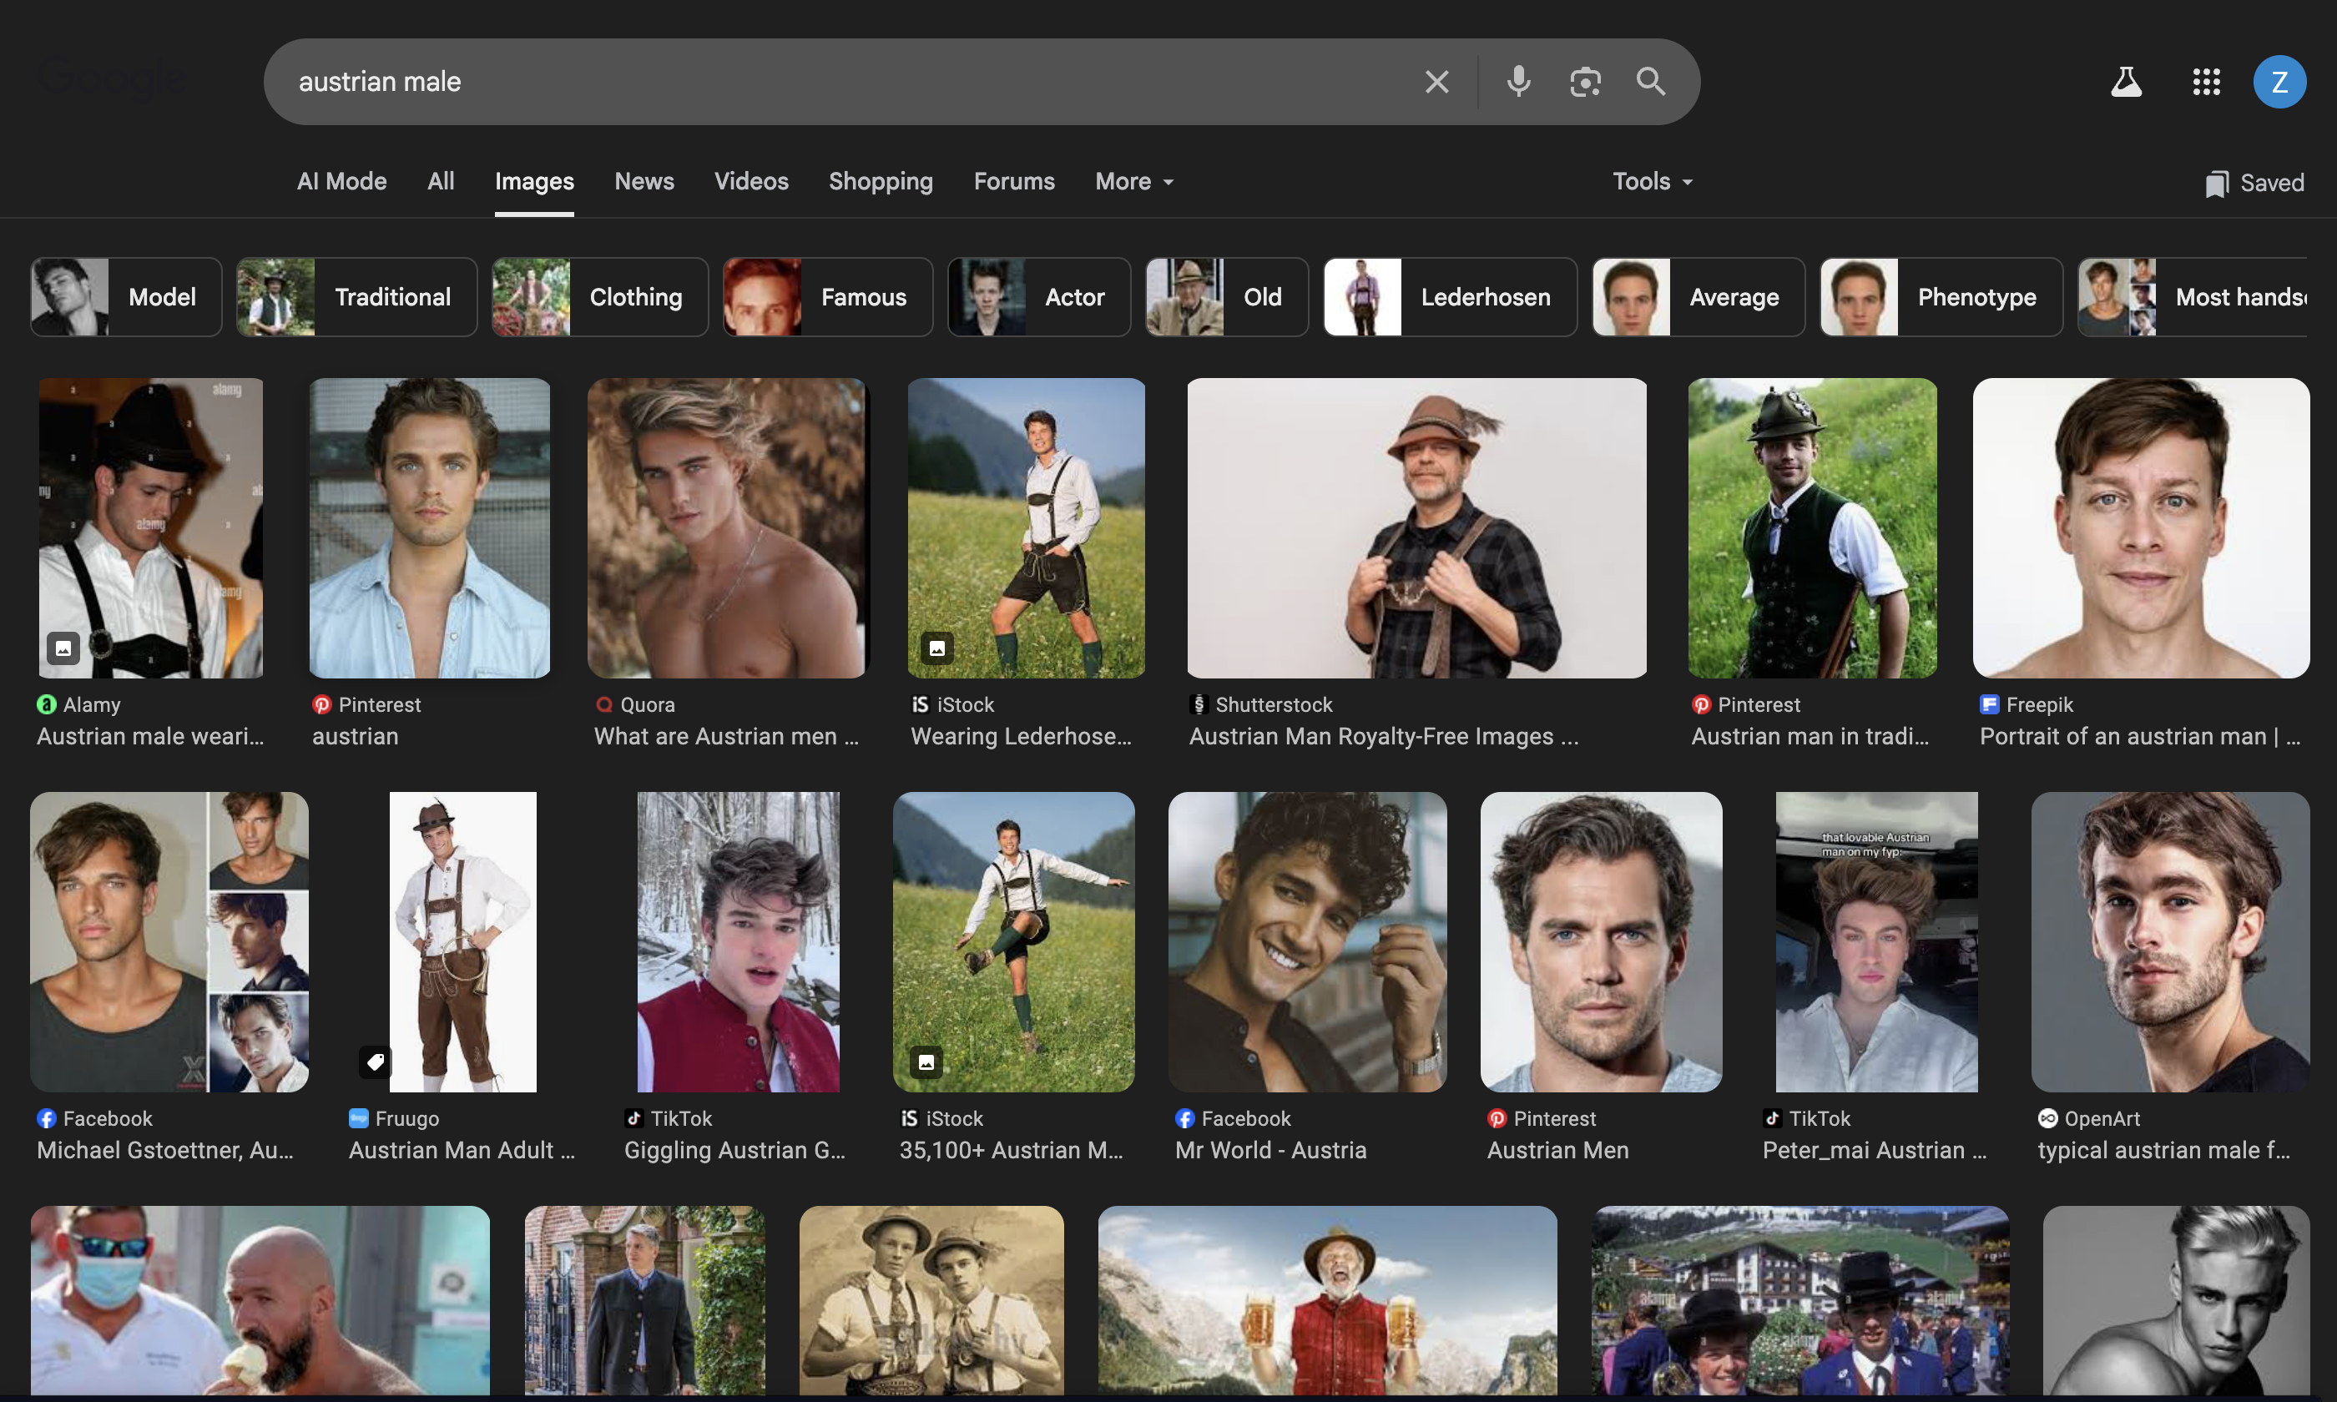
Task: Open 'Wearing Lederhose...' iStock link
Action: 1021,736
